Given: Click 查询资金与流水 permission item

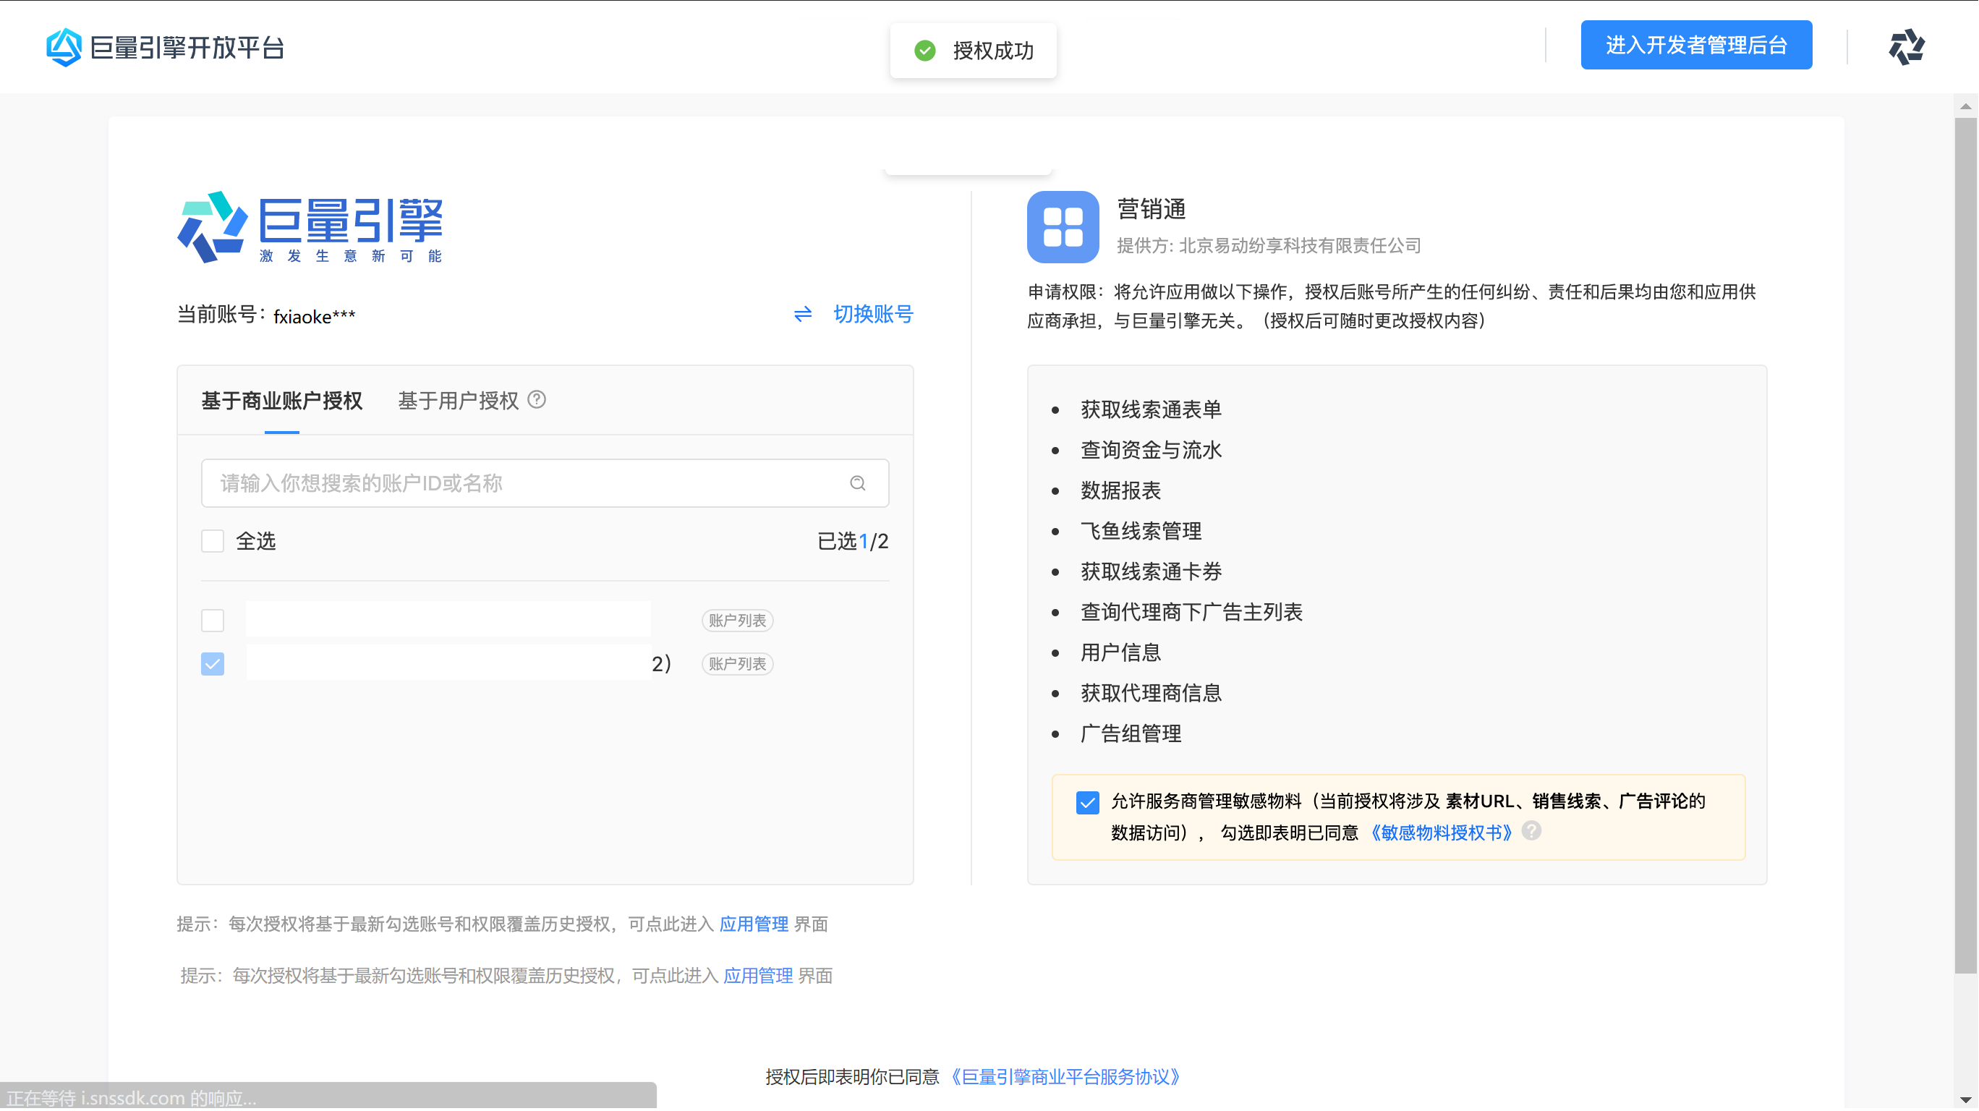Looking at the screenshot, I should (x=1151, y=451).
